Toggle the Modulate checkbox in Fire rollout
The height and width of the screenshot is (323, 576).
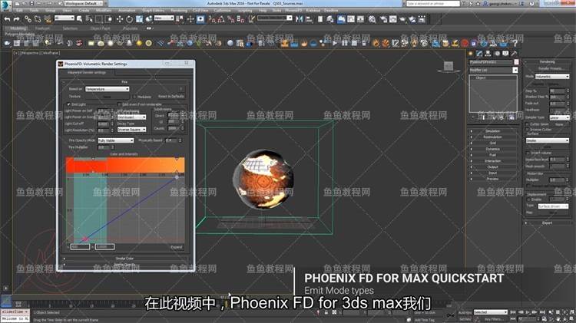pyautogui.click(x=134, y=97)
